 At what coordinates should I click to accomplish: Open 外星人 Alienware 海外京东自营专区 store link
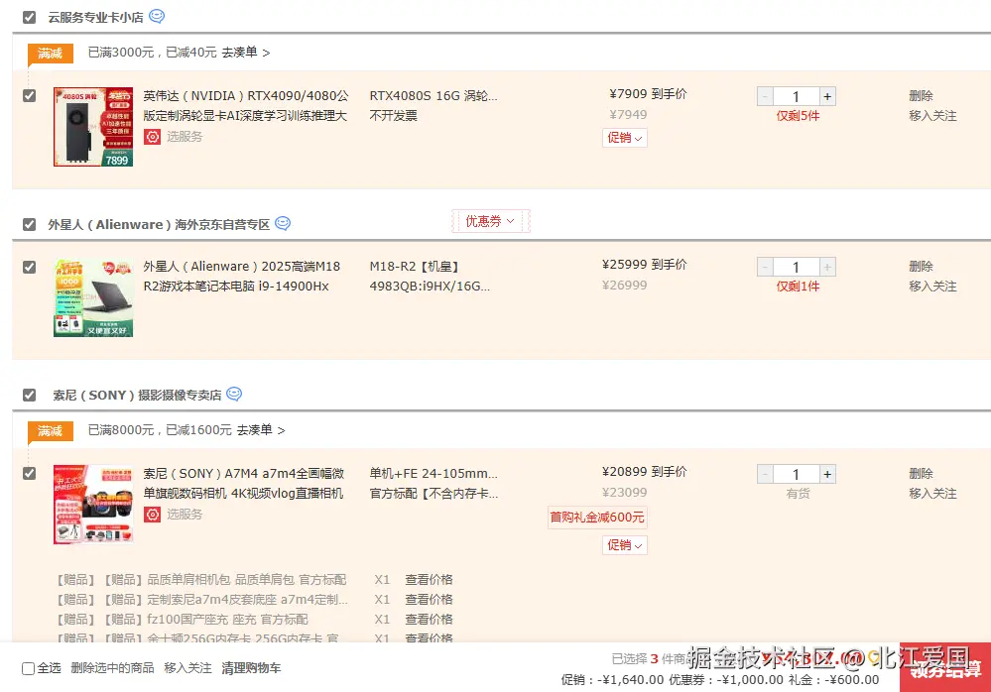pos(159,224)
